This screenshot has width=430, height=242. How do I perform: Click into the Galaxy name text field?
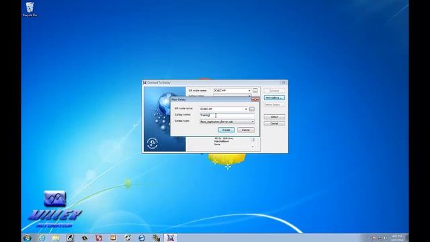pyautogui.click(x=227, y=115)
